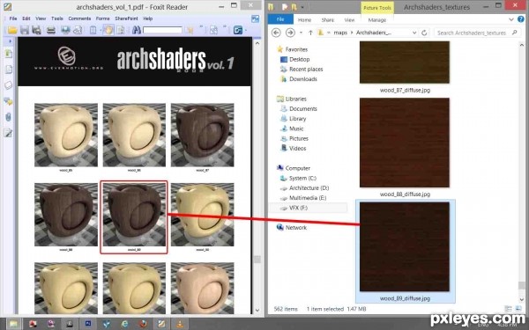The width and height of the screenshot is (529, 330).
Task: Click the Print icon in Foxit Reader
Action: pos(51,30)
